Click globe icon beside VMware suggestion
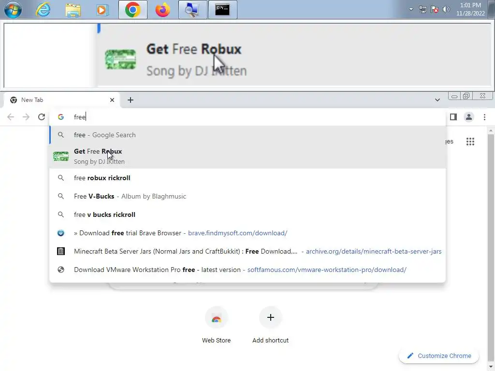The image size is (495, 371). 60,270
